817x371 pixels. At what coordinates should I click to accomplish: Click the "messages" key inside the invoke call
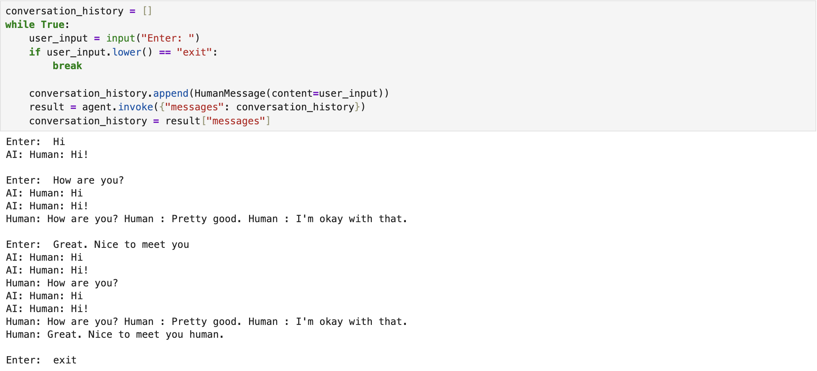click(194, 107)
